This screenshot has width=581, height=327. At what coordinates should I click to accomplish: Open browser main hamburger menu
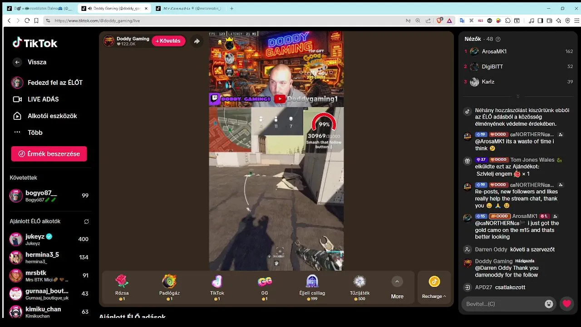pyautogui.click(x=577, y=20)
